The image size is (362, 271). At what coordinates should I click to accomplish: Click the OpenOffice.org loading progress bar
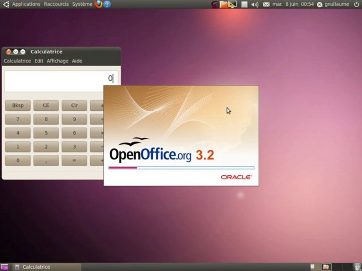[181, 168]
